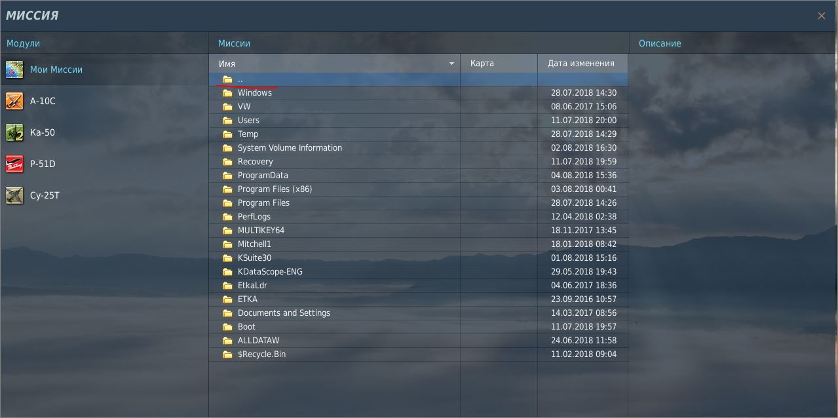
Task: Select the Recovery folder name
Action: 256,162
